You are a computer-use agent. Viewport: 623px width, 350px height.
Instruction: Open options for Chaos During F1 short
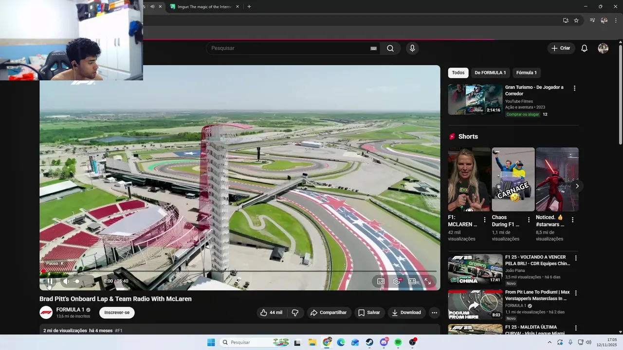[x=529, y=220]
